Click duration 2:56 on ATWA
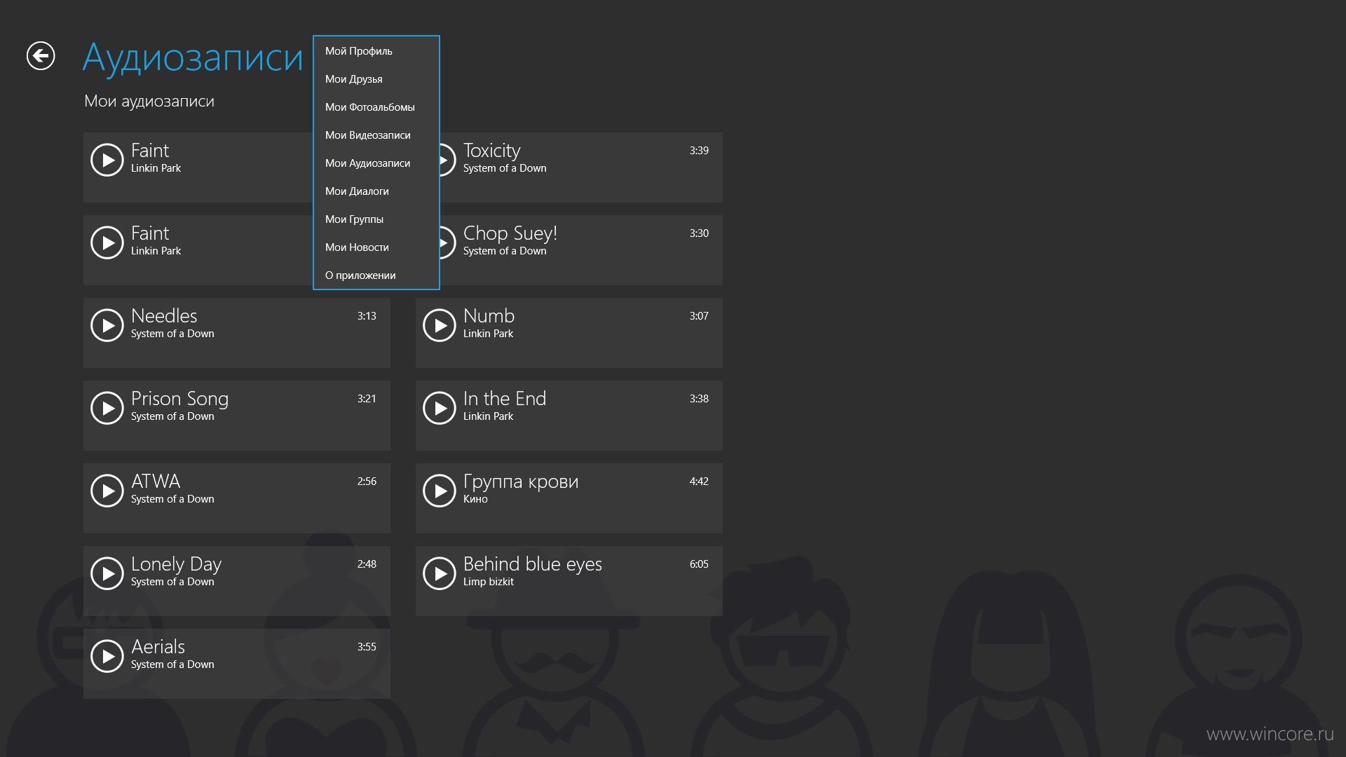1346x757 pixels. tap(367, 482)
